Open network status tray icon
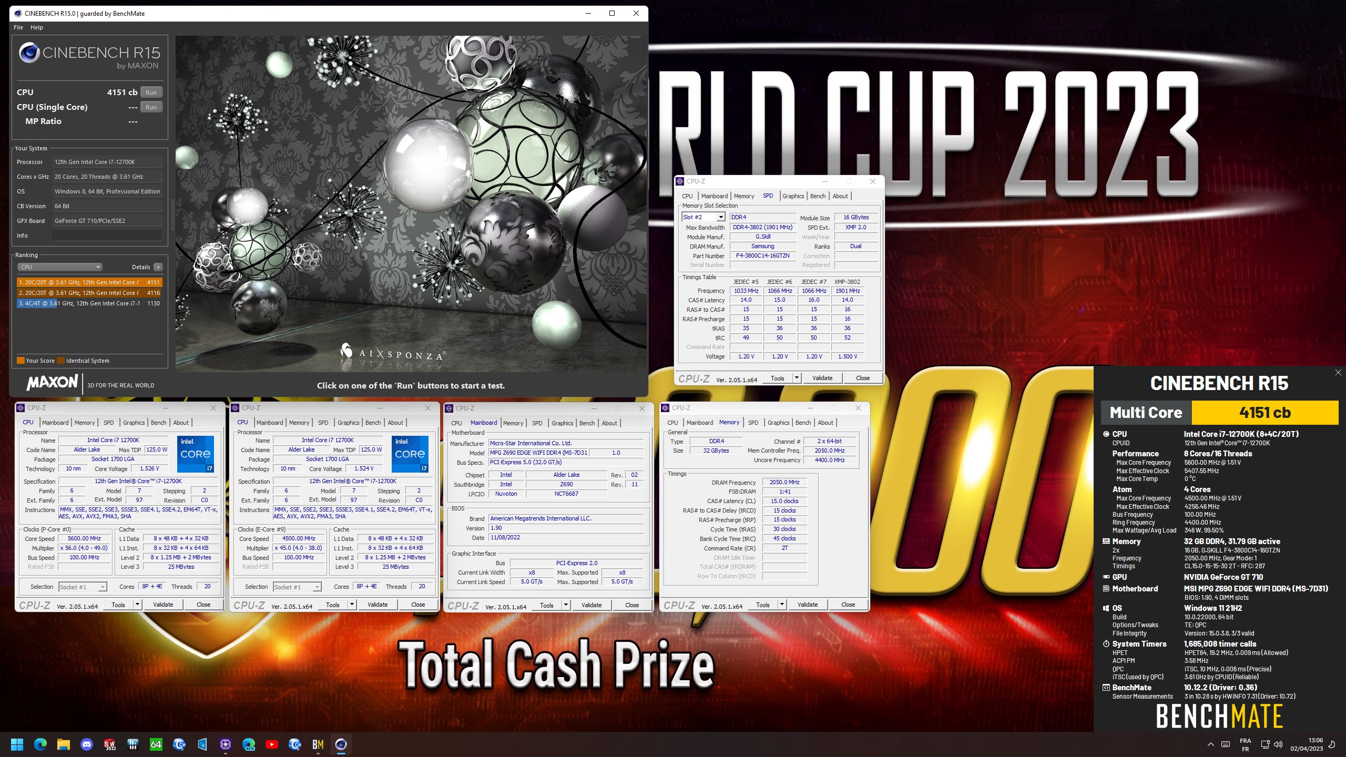Viewport: 1346px width, 757px height. [1265, 744]
